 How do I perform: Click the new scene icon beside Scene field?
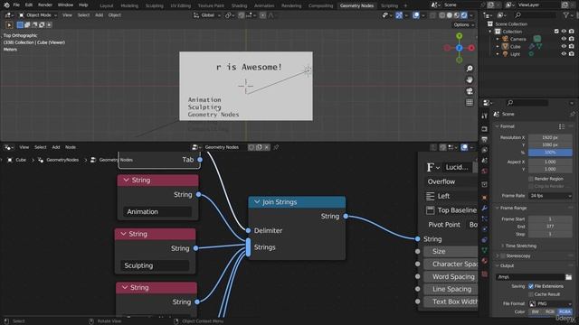(490, 5)
